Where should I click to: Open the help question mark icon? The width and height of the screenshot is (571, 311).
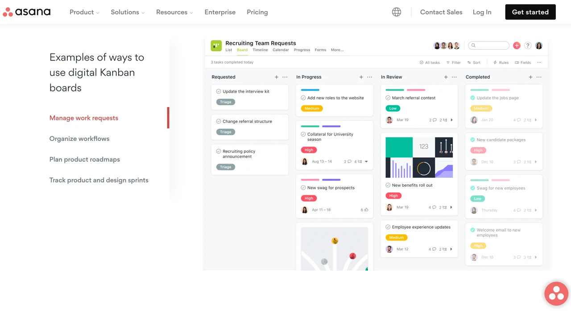click(x=528, y=45)
